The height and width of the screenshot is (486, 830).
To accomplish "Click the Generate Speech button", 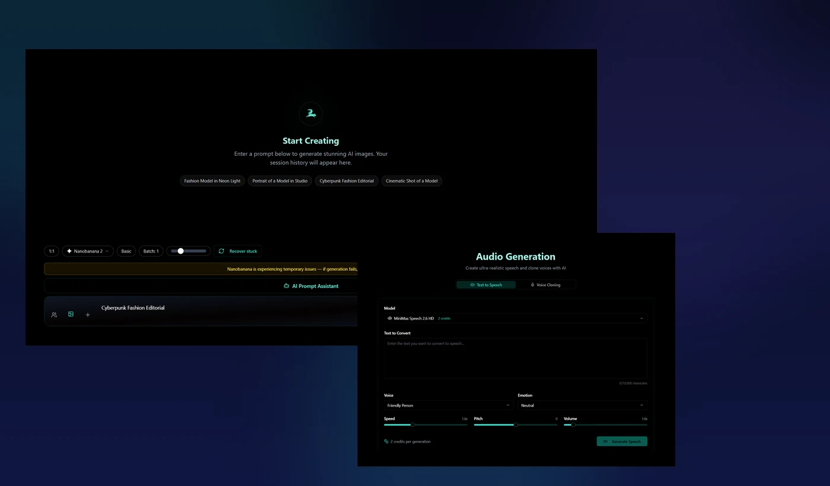I will click(x=622, y=442).
